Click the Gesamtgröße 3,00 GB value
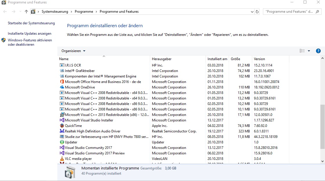 [170, 168]
